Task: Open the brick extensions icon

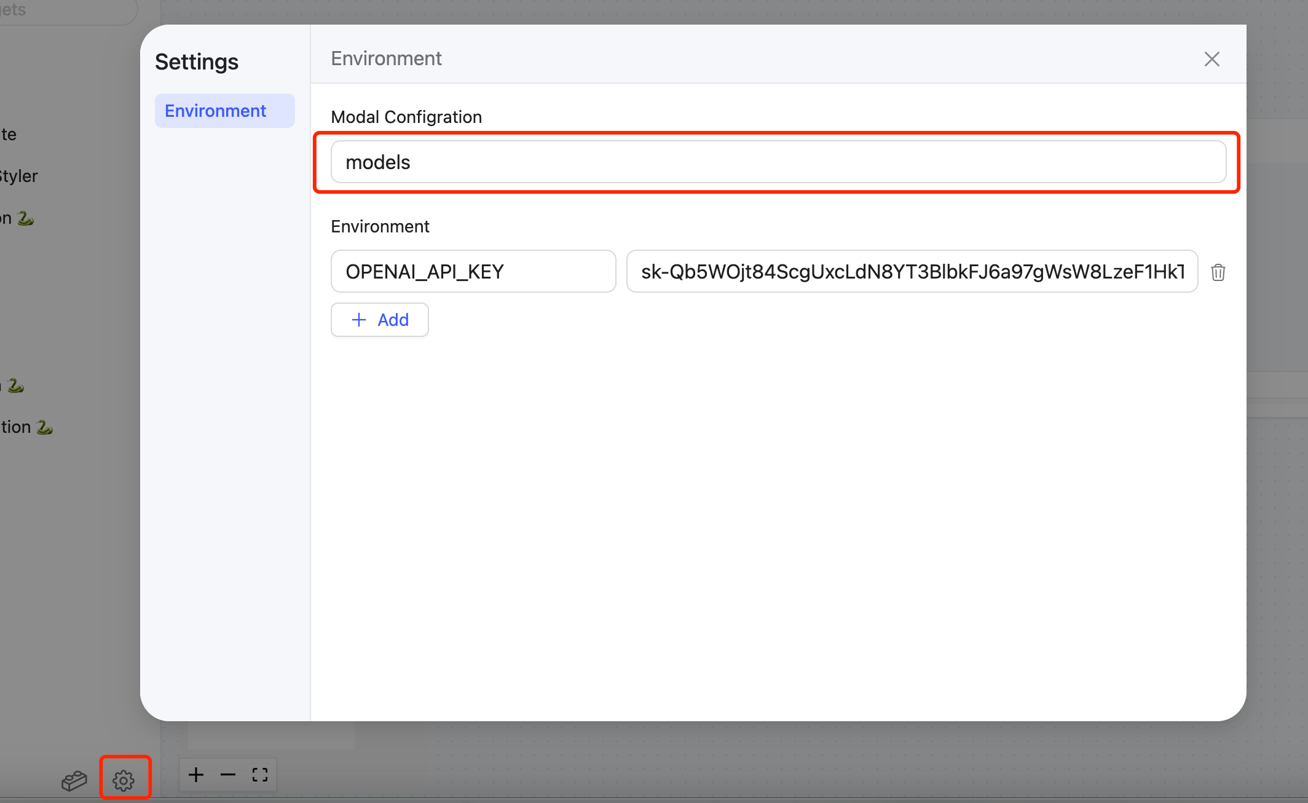Action: [74, 780]
